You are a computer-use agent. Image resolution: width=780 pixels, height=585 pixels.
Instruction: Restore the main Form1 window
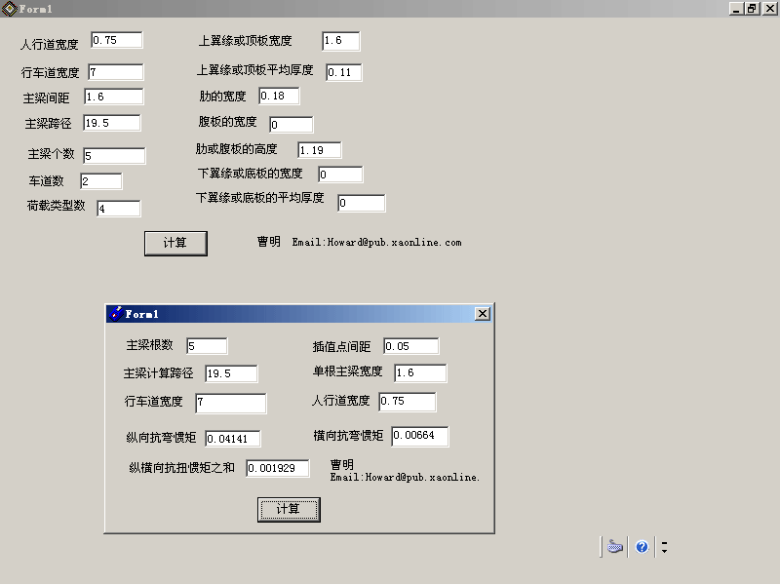pos(752,8)
